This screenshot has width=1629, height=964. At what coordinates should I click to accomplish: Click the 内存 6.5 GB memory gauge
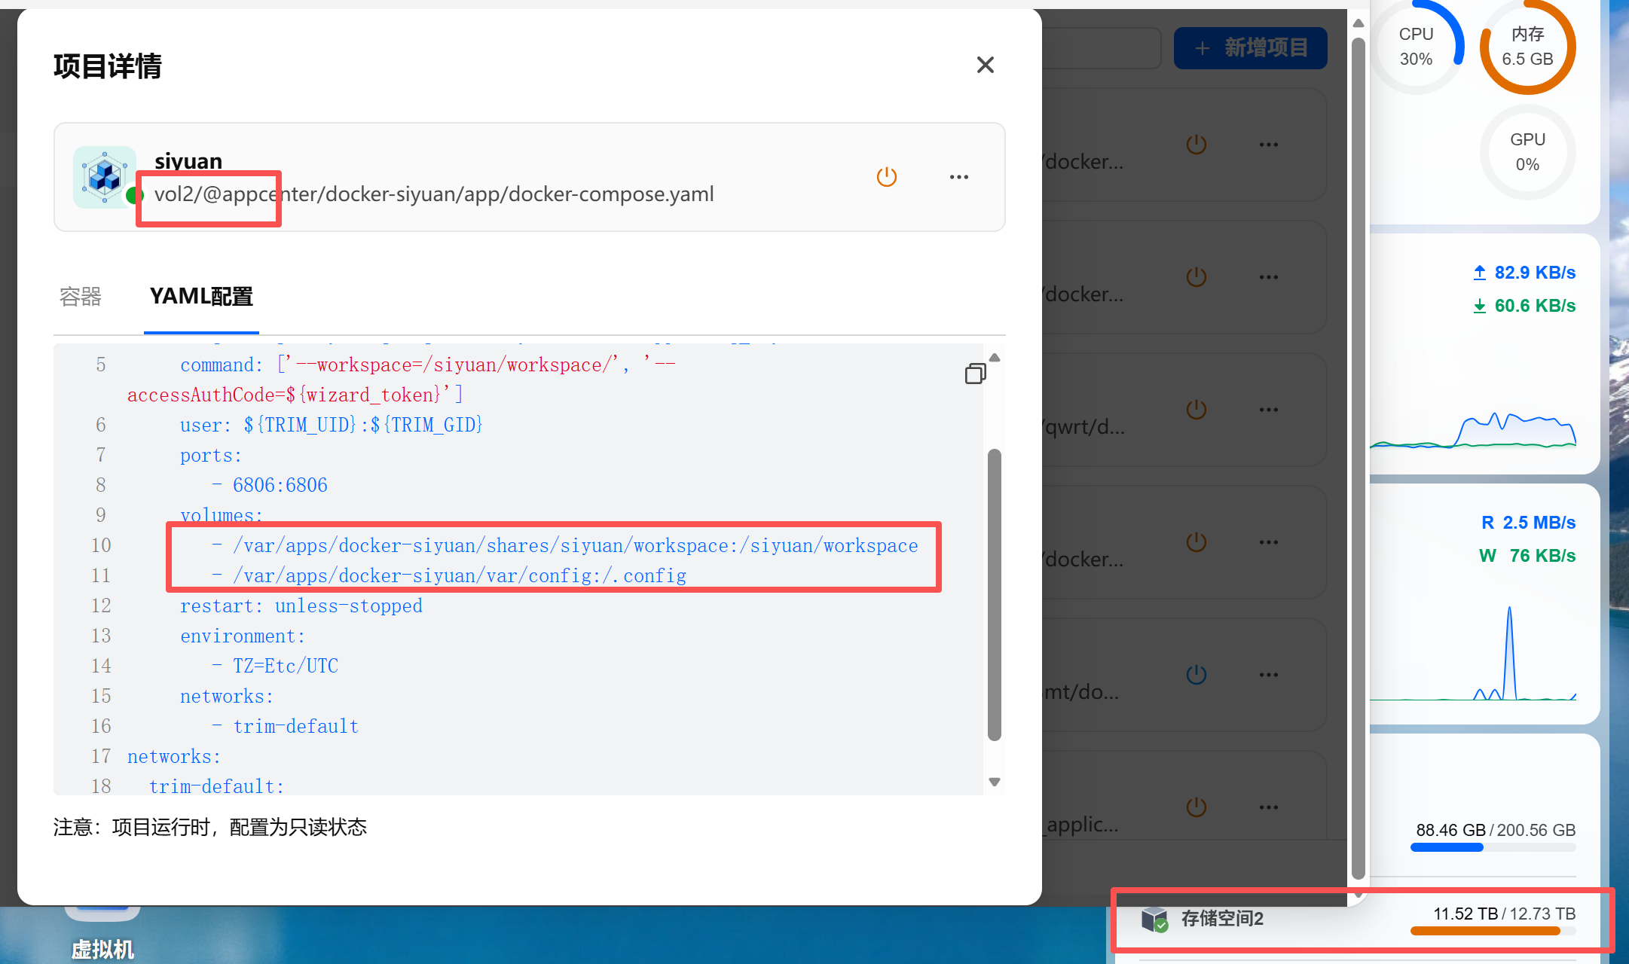pos(1527,47)
